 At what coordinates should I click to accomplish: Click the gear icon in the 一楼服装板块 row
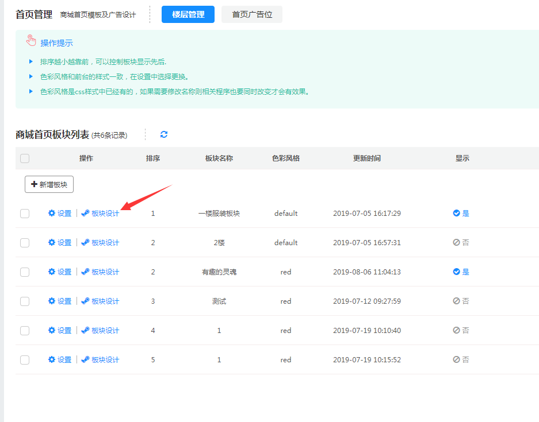click(x=52, y=213)
